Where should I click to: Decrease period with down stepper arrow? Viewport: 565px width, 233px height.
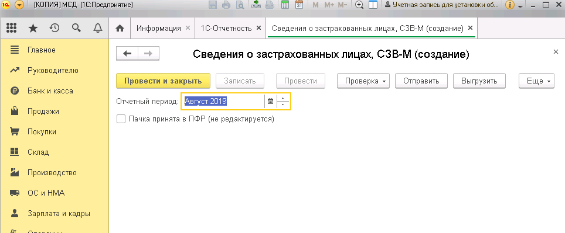pos(283,105)
